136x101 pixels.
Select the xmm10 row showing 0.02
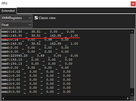click(36, 72)
